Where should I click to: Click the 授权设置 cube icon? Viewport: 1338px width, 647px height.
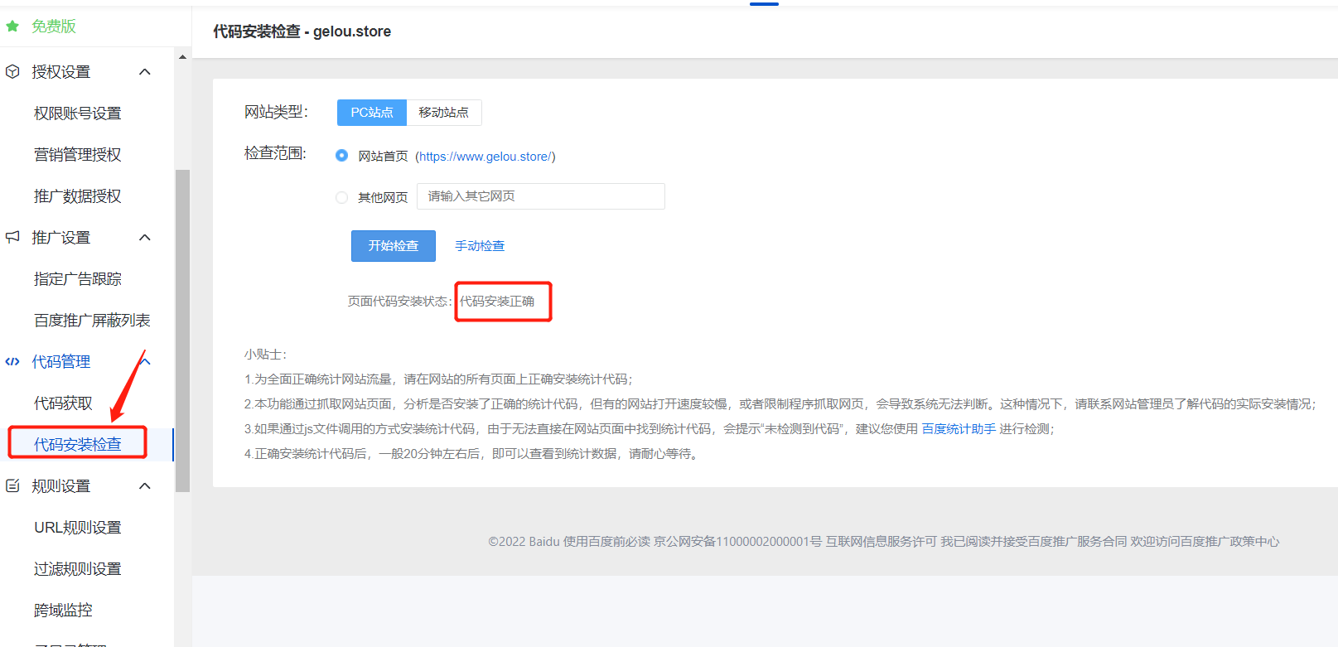tap(12, 72)
